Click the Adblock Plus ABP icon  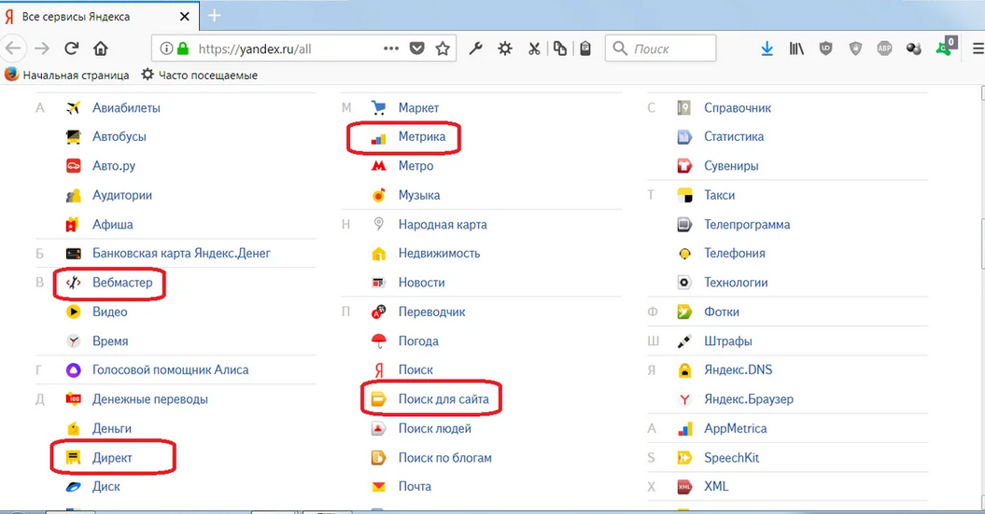tap(884, 49)
